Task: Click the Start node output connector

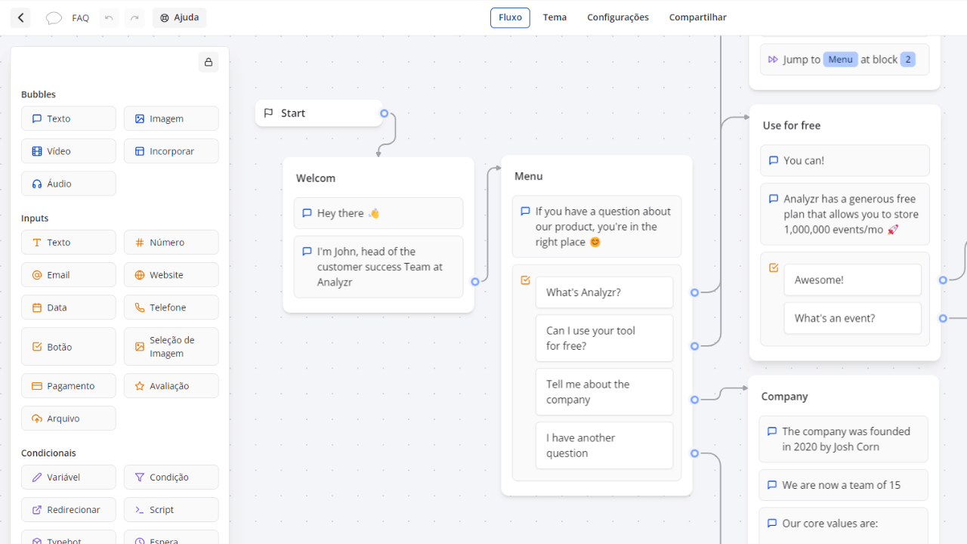Action: pyautogui.click(x=385, y=113)
